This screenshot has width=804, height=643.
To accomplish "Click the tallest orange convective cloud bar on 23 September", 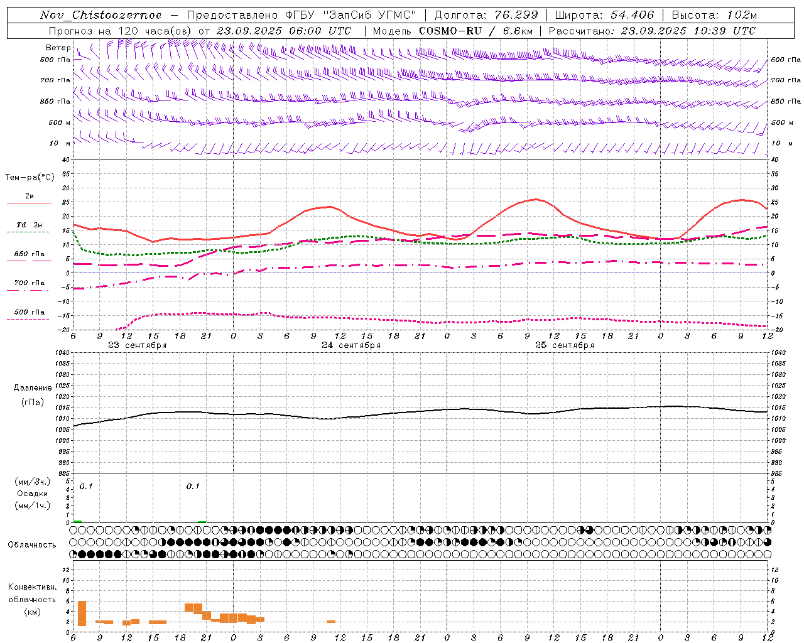I will point(82,613).
